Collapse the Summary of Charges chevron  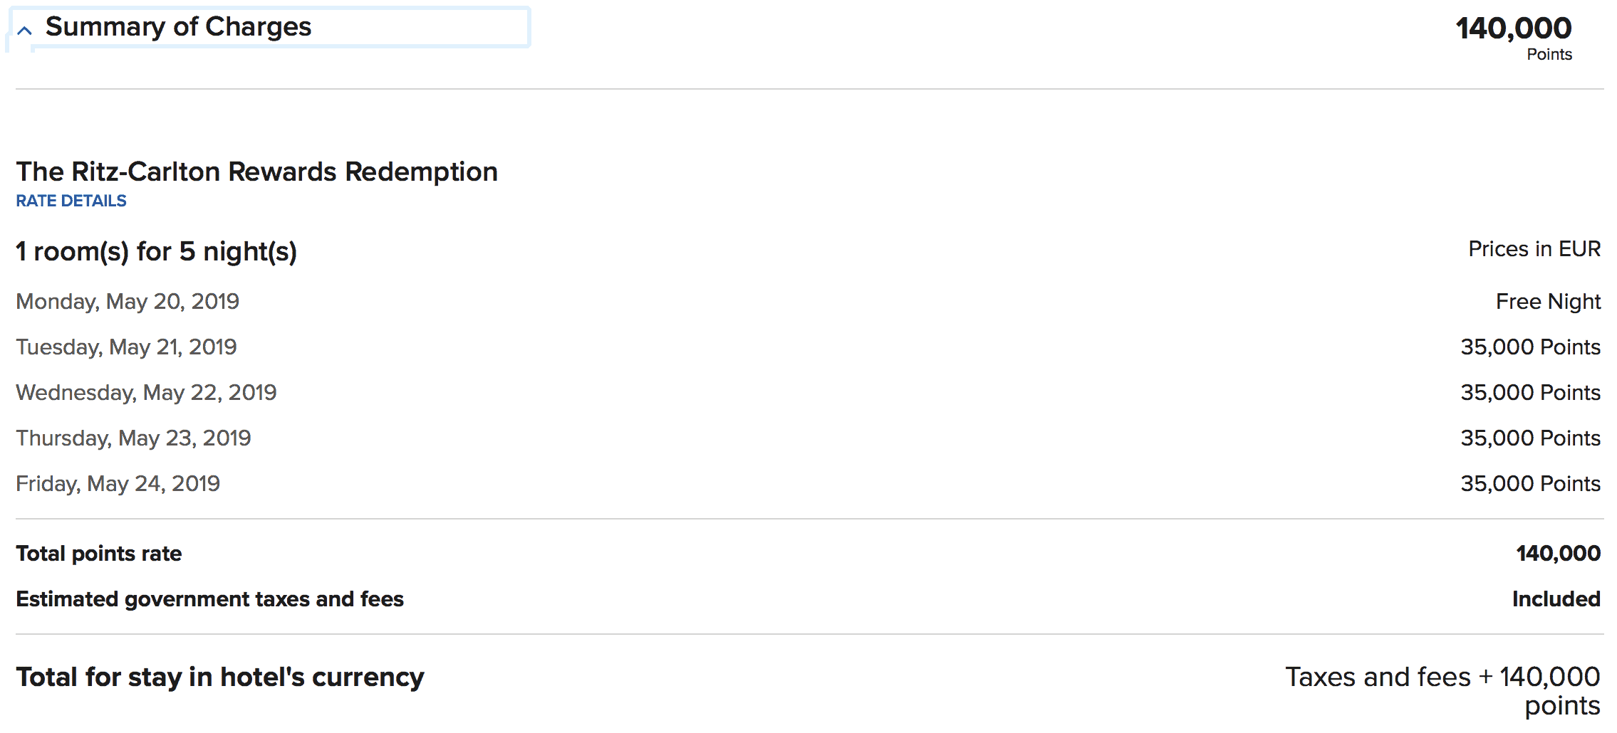(25, 31)
